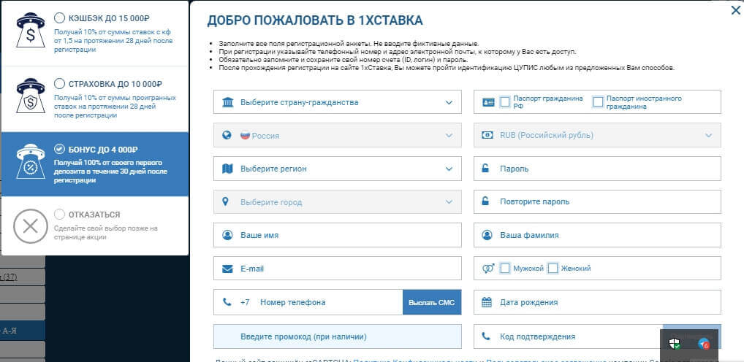Focus the Повторите пароль input field

tap(597, 201)
